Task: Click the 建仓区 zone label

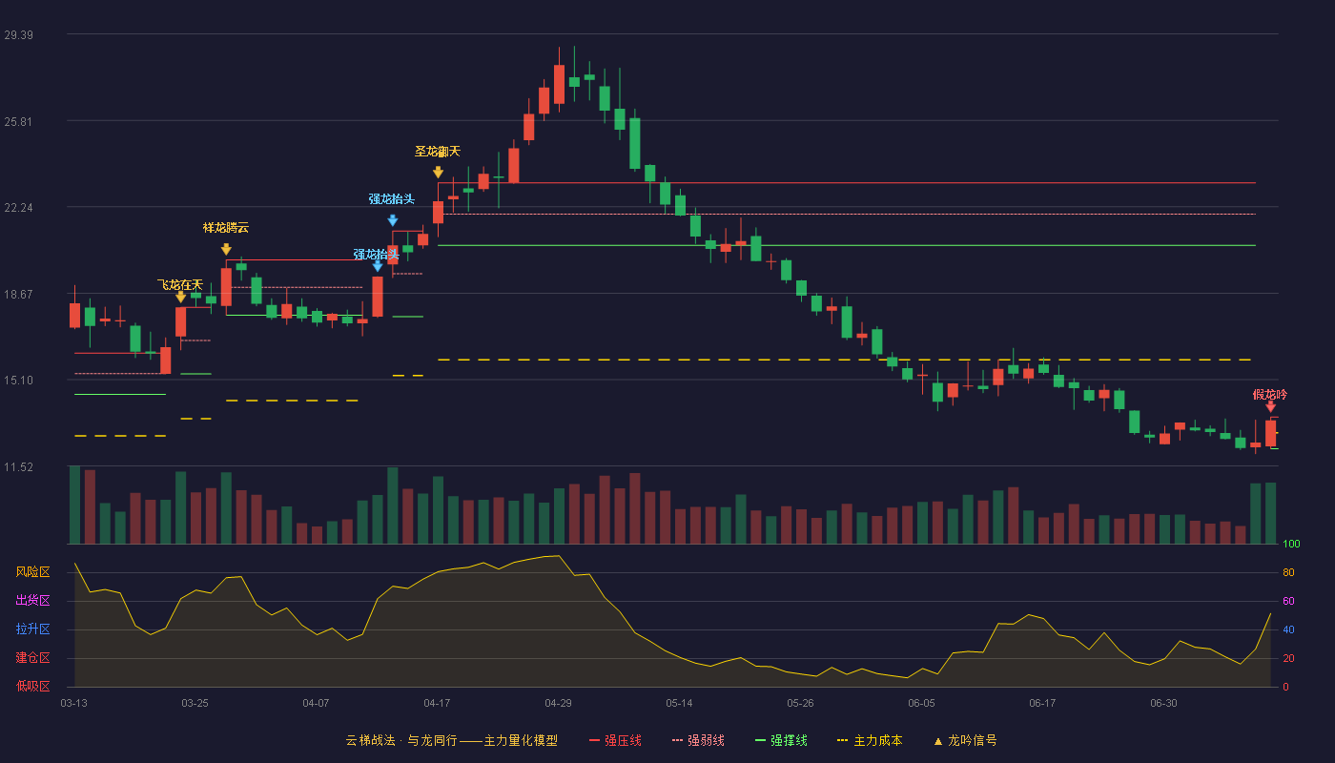Action: click(33, 658)
